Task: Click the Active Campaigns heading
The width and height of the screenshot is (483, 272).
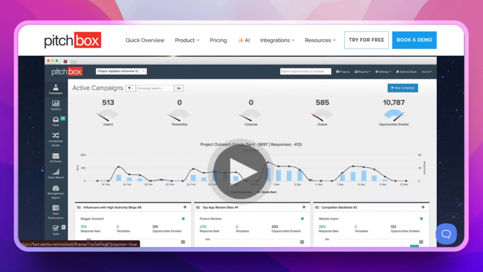Action: pos(98,88)
